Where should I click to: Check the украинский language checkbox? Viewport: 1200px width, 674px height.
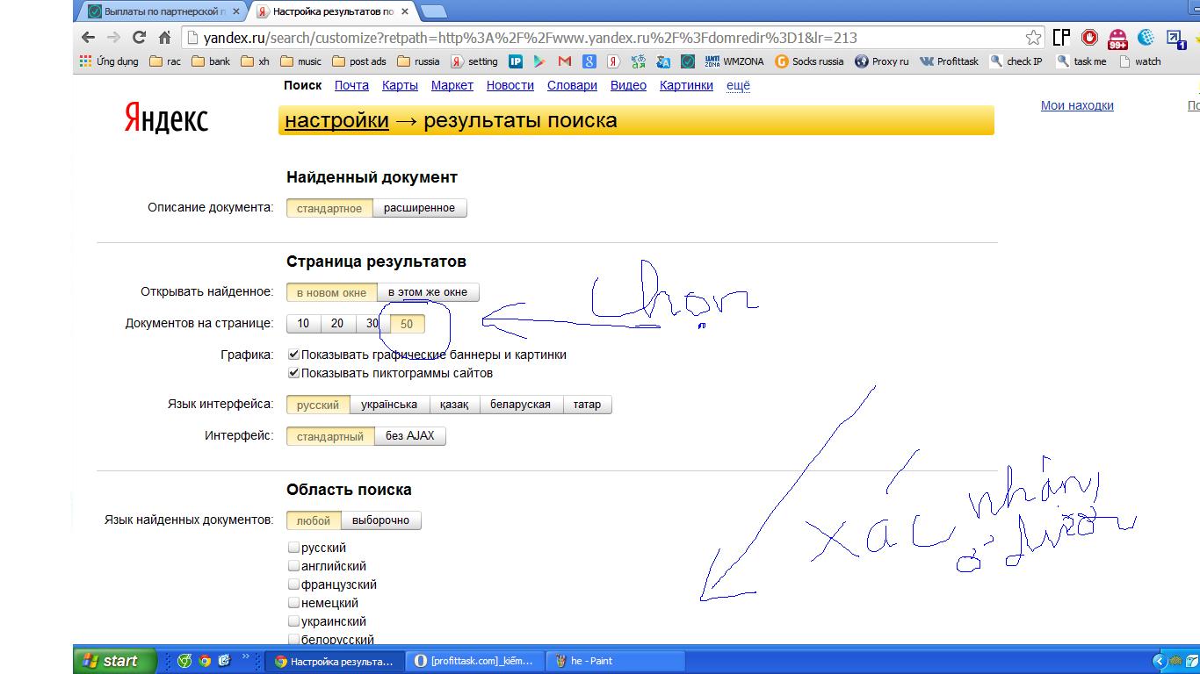(294, 621)
